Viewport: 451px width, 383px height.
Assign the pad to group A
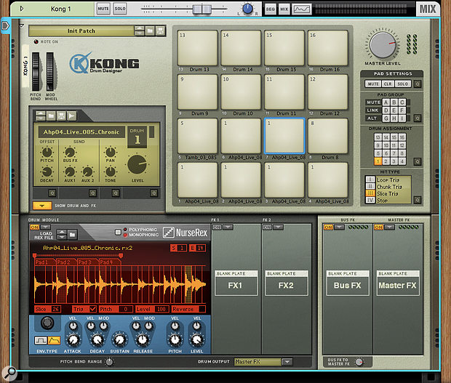(x=386, y=102)
